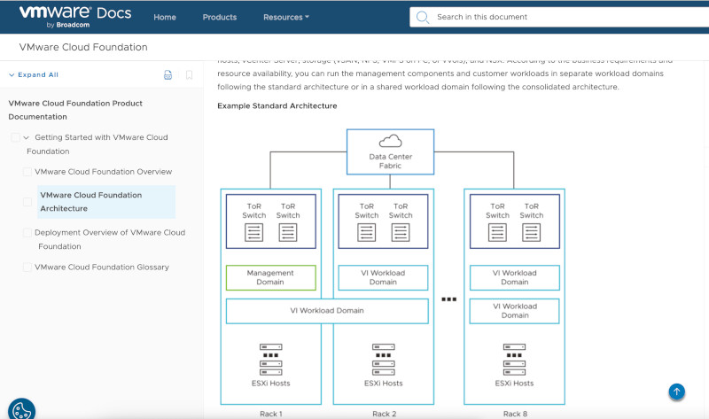Click the first ToR Switch icon in Rack 1
709x419 pixels.
pos(253,233)
